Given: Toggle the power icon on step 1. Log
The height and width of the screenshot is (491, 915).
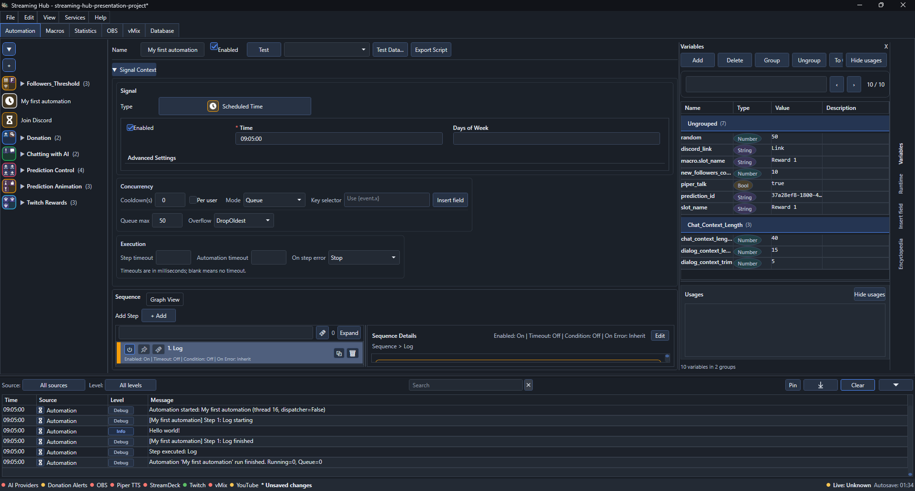Looking at the screenshot, I should (130, 349).
